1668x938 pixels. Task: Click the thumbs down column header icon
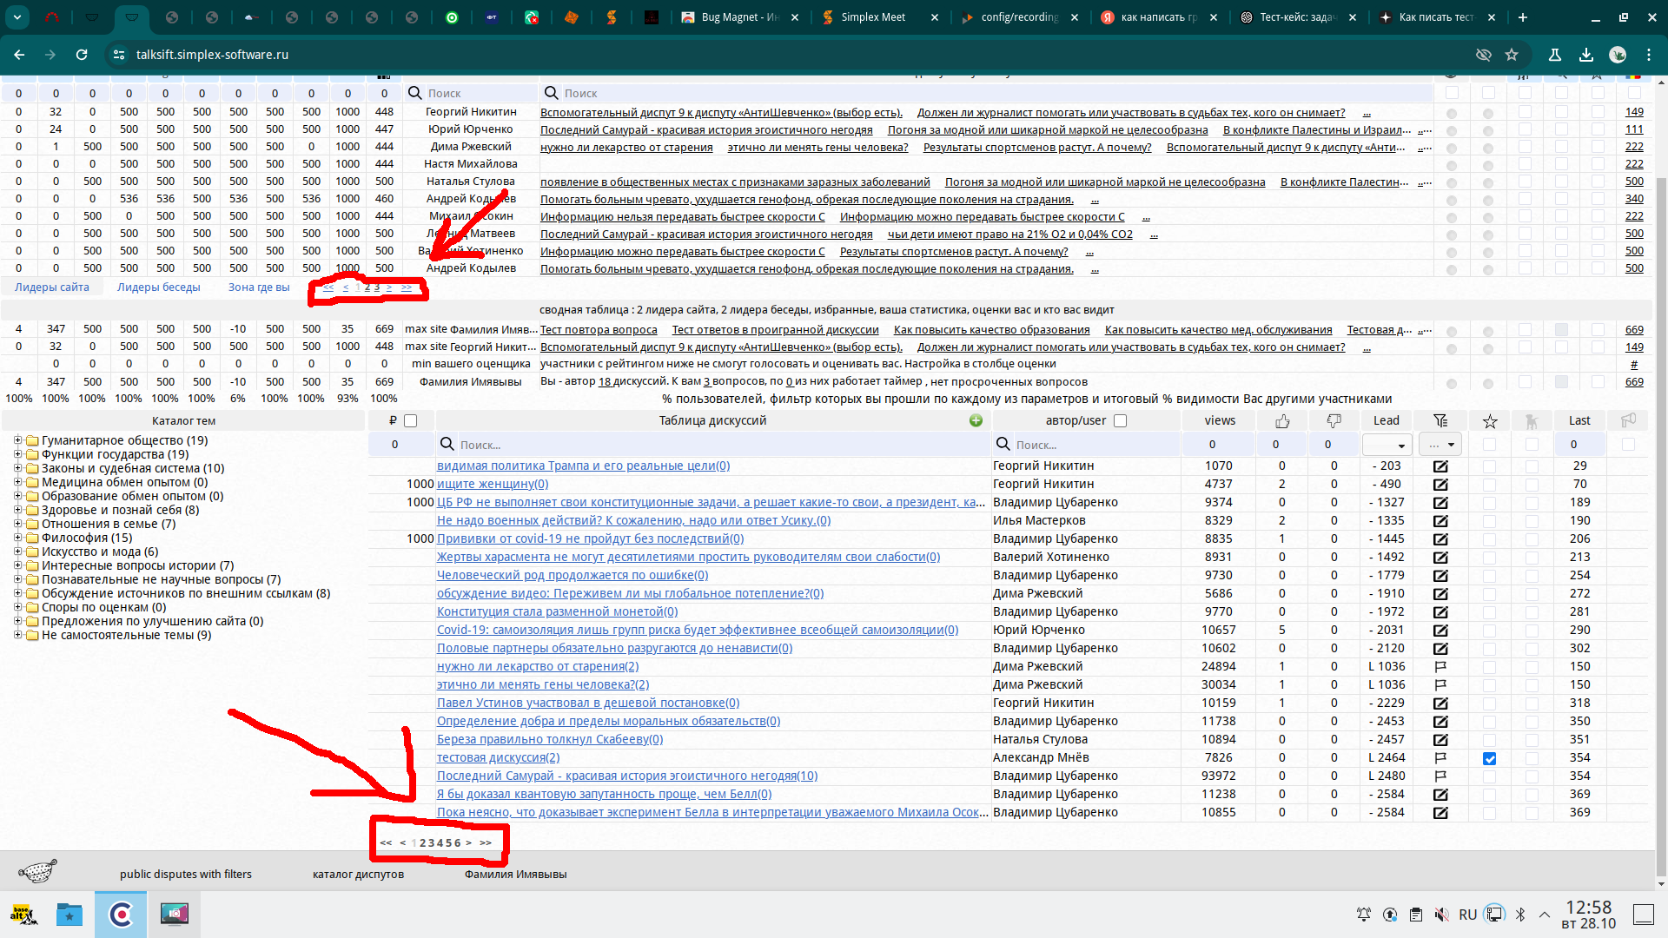click(1334, 420)
